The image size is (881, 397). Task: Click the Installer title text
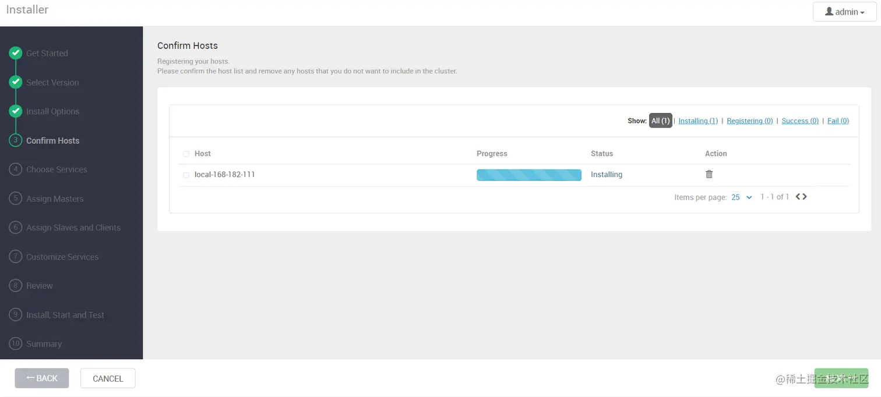pos(27,10)
